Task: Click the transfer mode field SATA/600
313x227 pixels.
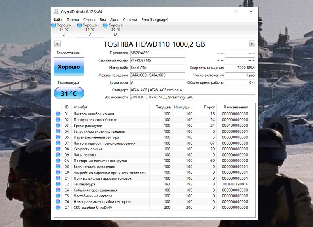Action: [x=157, y=75]
